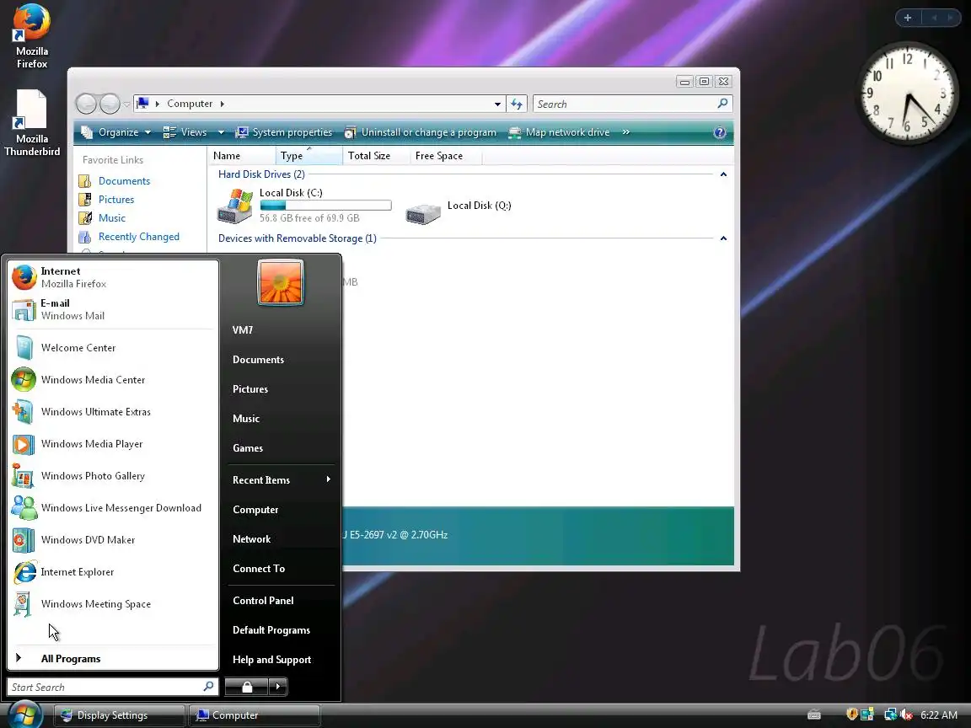Expand All Programs list
The image size is (971, 728).
113,659
